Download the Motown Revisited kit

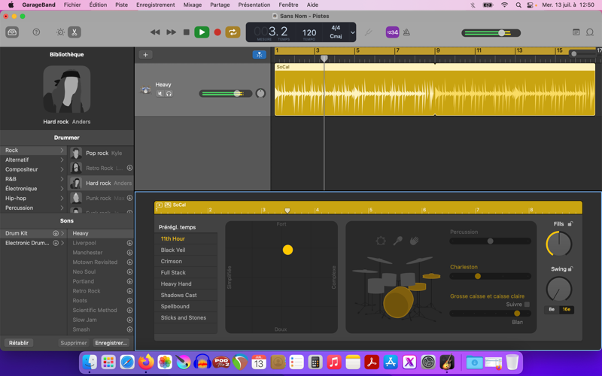coord(129,262)
